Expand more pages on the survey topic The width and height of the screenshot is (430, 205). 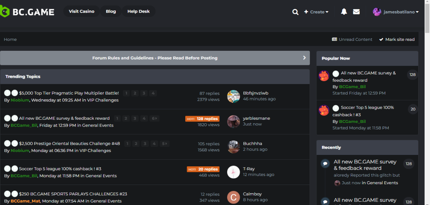pos(154,119)
